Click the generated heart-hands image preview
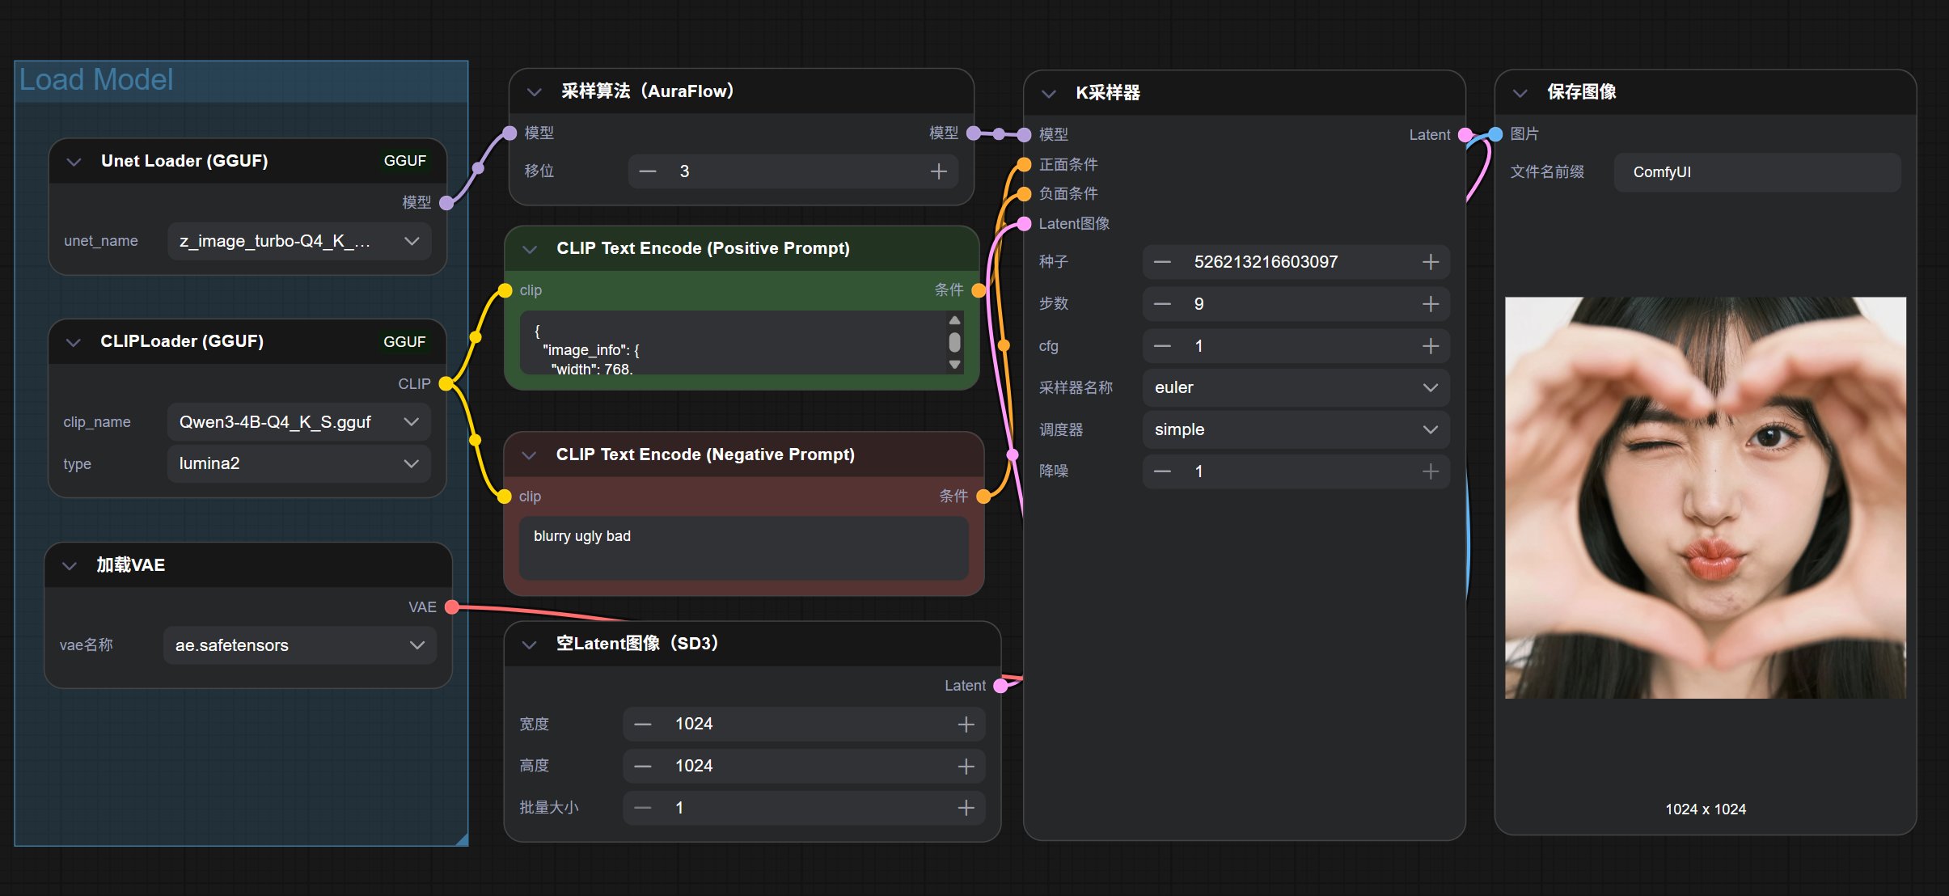 point(1705,497)
